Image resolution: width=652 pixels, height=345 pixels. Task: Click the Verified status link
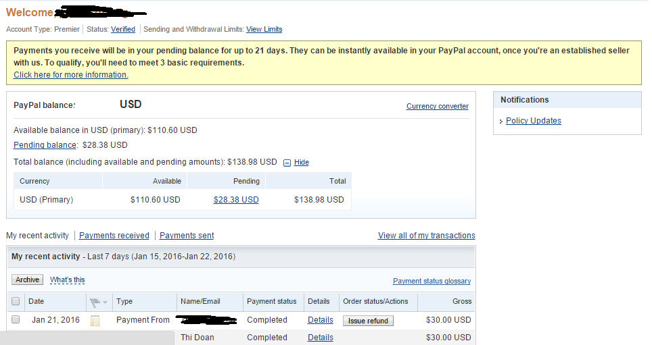[123, 30]
